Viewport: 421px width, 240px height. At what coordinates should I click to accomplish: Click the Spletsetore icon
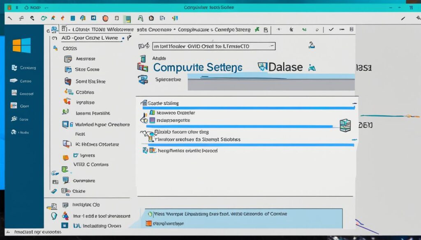[x=143, y=80]
